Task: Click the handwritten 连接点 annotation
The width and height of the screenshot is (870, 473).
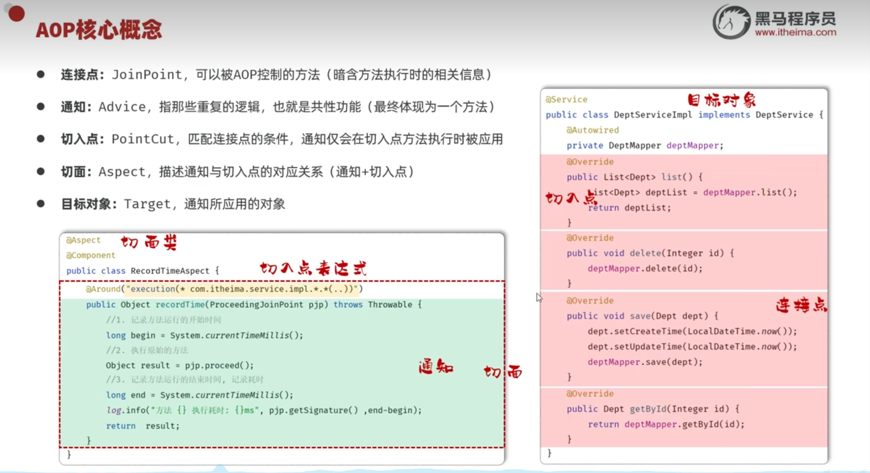Action: click(800, 305)
